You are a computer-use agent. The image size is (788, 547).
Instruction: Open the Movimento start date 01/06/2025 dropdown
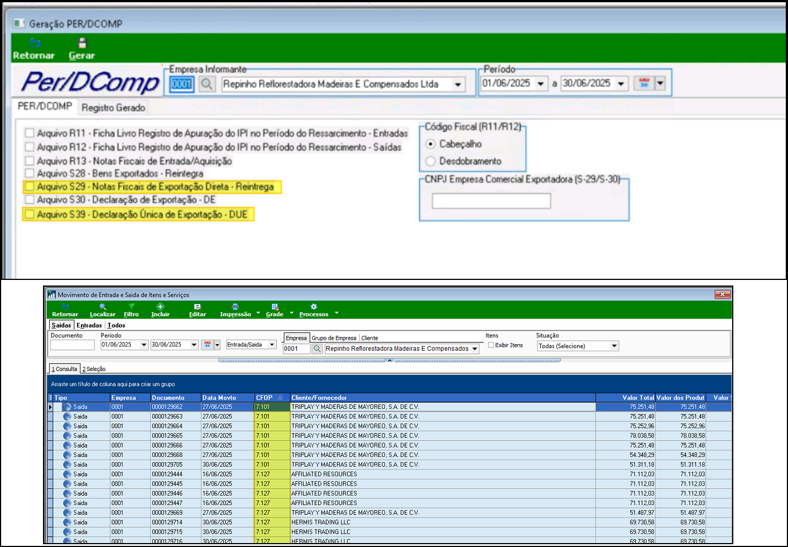144,345
